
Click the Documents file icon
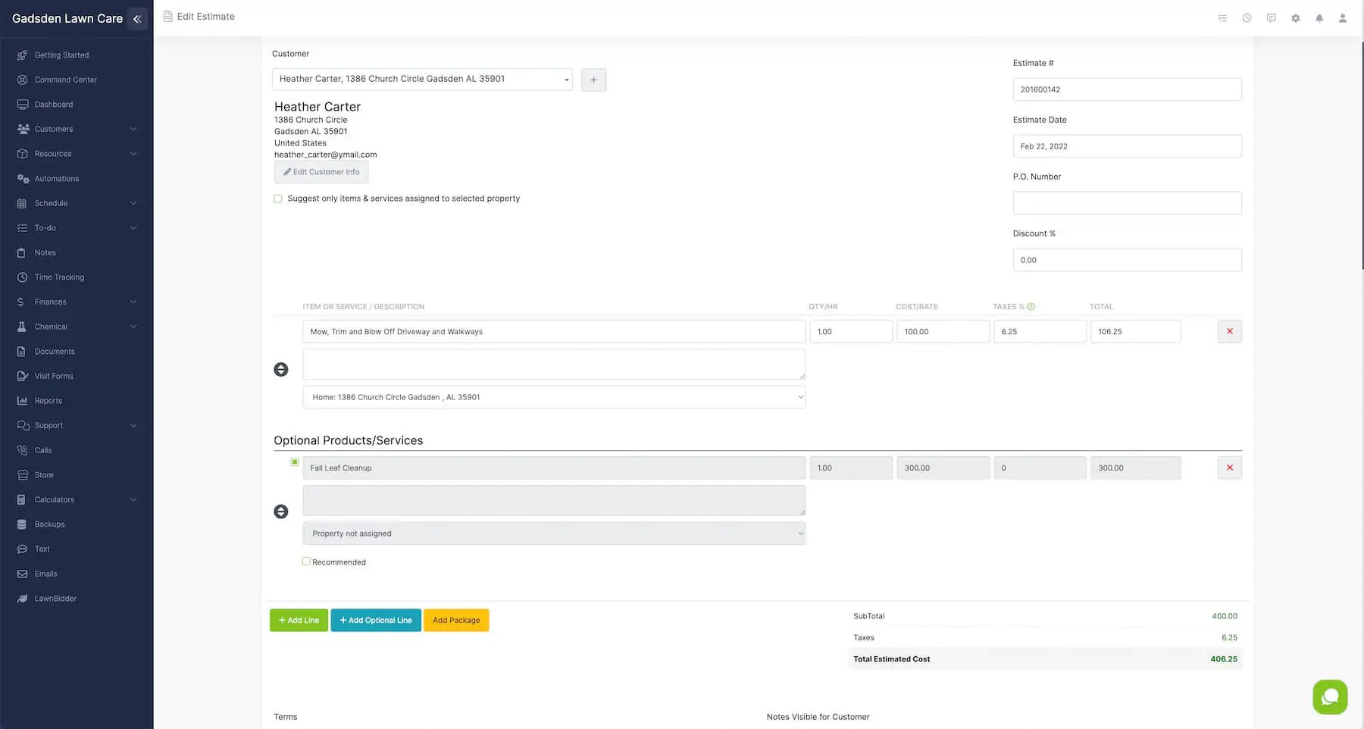22,352
